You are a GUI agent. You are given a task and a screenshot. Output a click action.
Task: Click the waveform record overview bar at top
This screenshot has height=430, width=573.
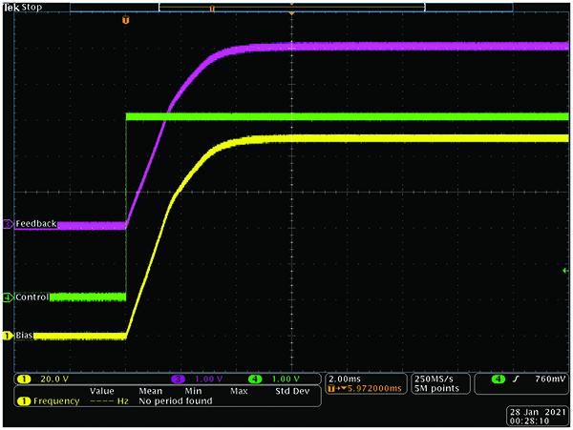pos(291,6)
